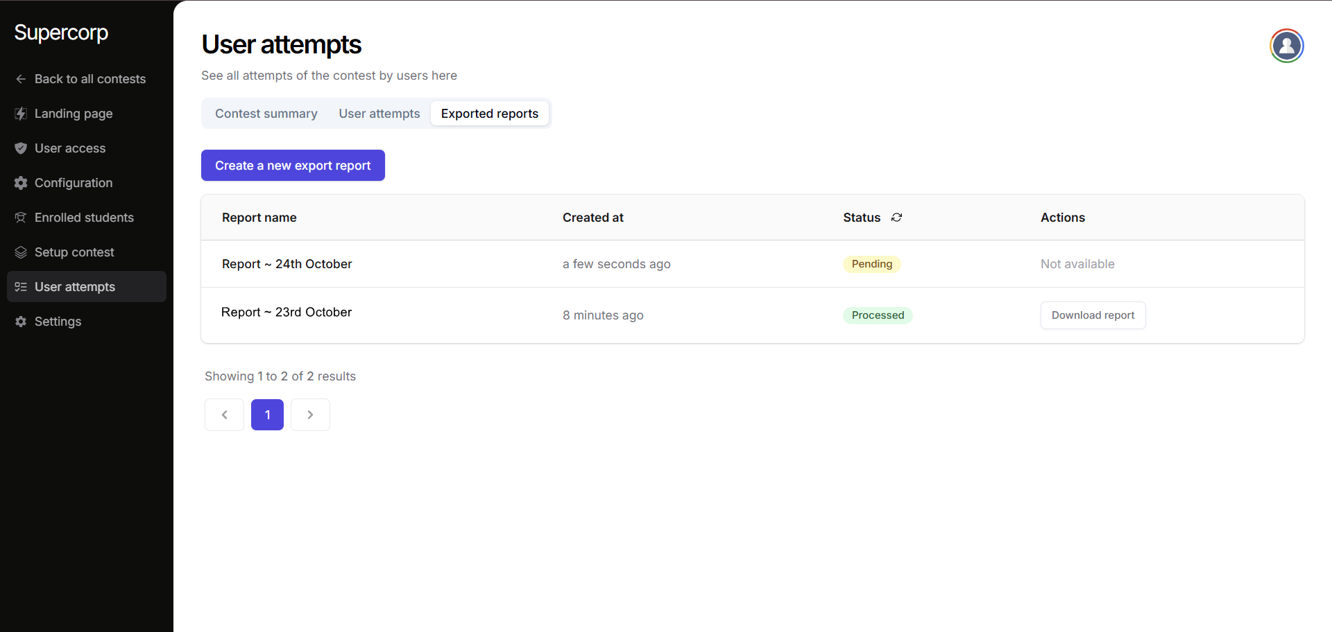
Task: Click the back arrow icon beside all contests
Action: coord(21,79)
